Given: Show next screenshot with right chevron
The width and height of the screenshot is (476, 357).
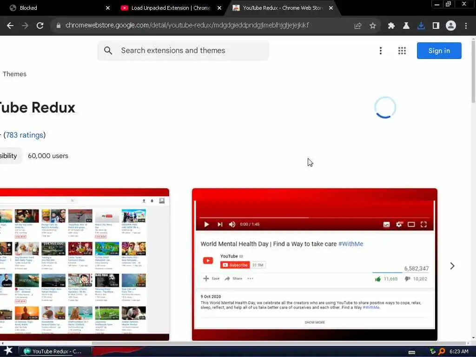Looking at the screenshot, I should (452, 266).
